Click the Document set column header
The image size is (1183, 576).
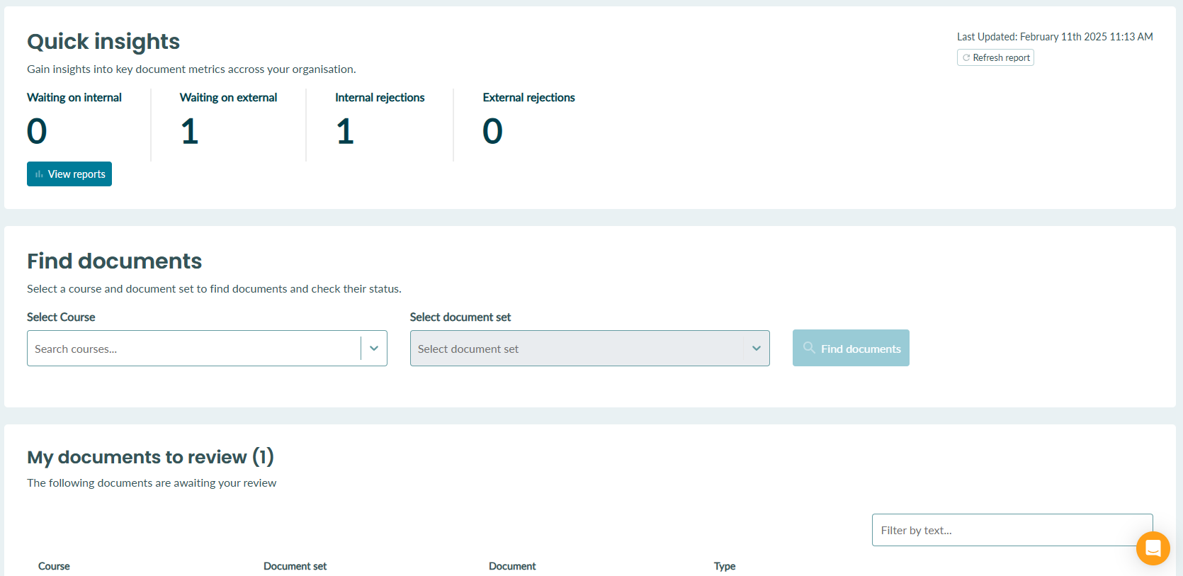(x=295, y=566)
